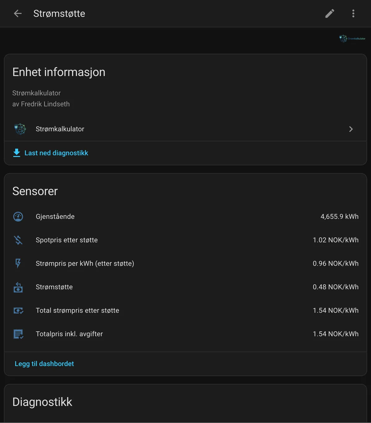Screen dimensions: 371x423
Task: Click the 1.02 NOK/kWh value
Action: (336, 240)
